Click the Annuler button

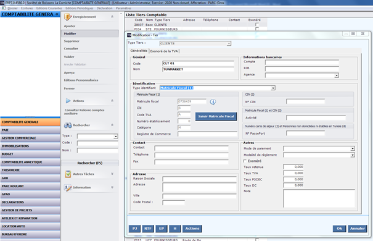(x=358, y=229)
